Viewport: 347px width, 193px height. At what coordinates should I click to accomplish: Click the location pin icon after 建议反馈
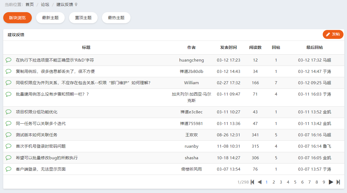76,5
